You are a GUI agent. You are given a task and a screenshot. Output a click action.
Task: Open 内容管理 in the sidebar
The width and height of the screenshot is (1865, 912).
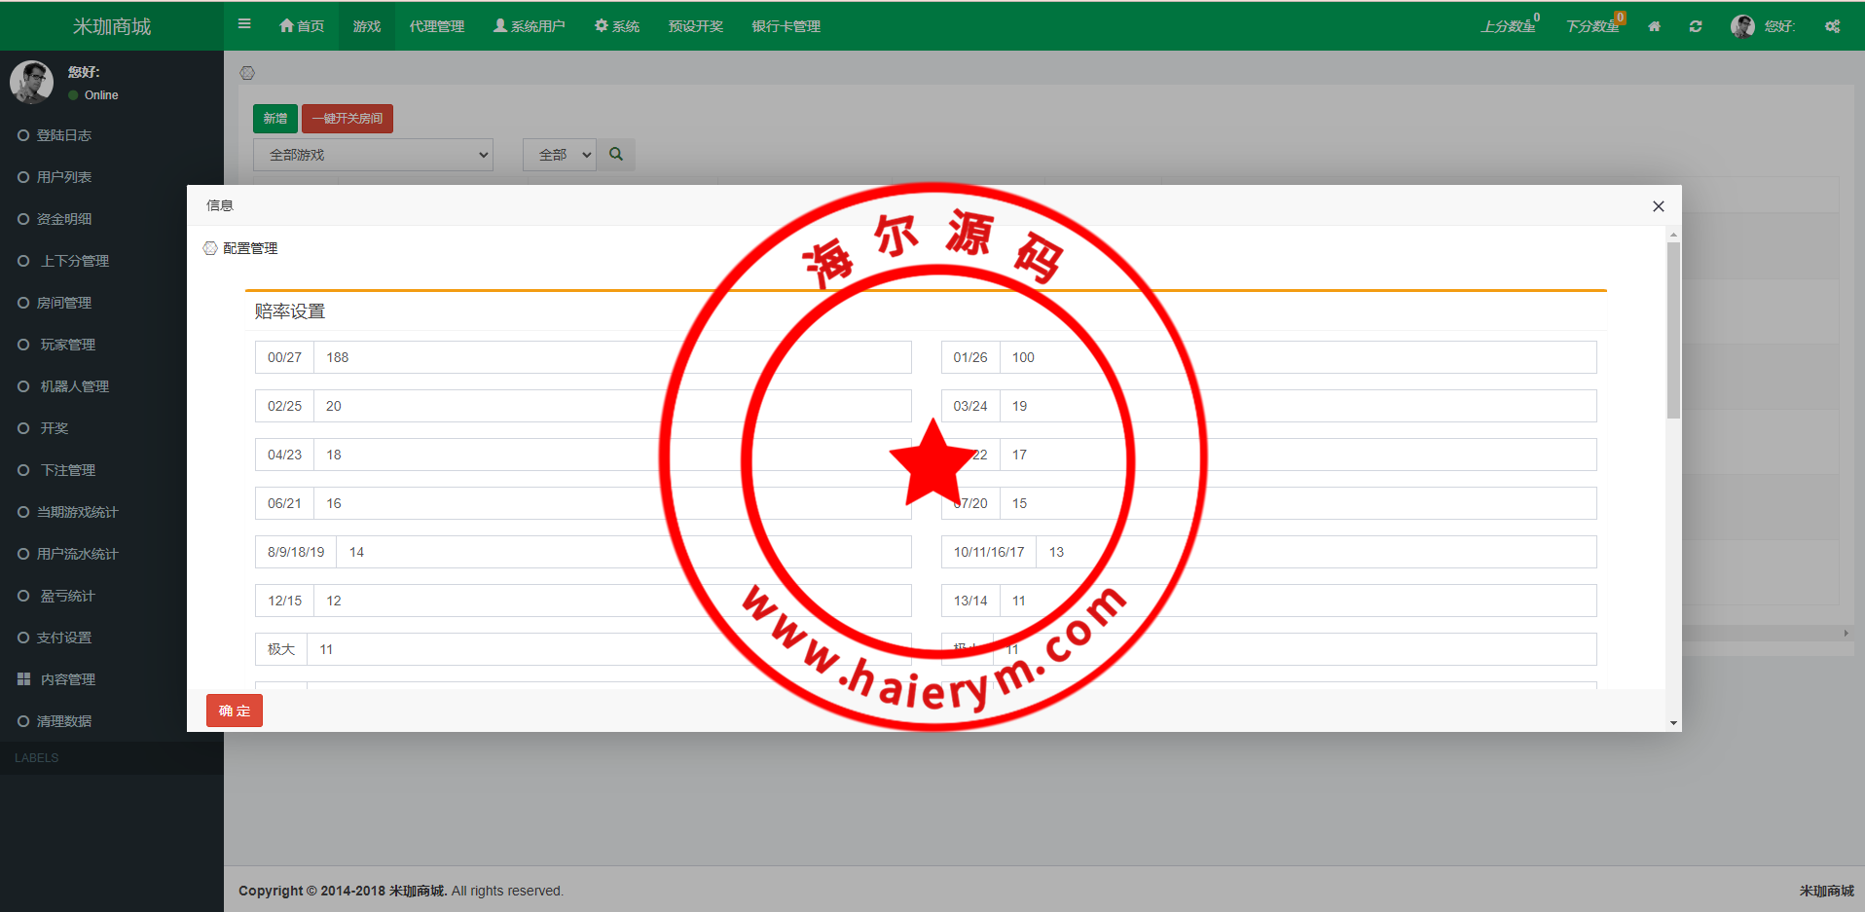point(67,679)
